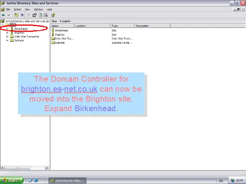Click the tree pane horizontal scrollbar thumb
Screen dimensions: 246x184
18,168
